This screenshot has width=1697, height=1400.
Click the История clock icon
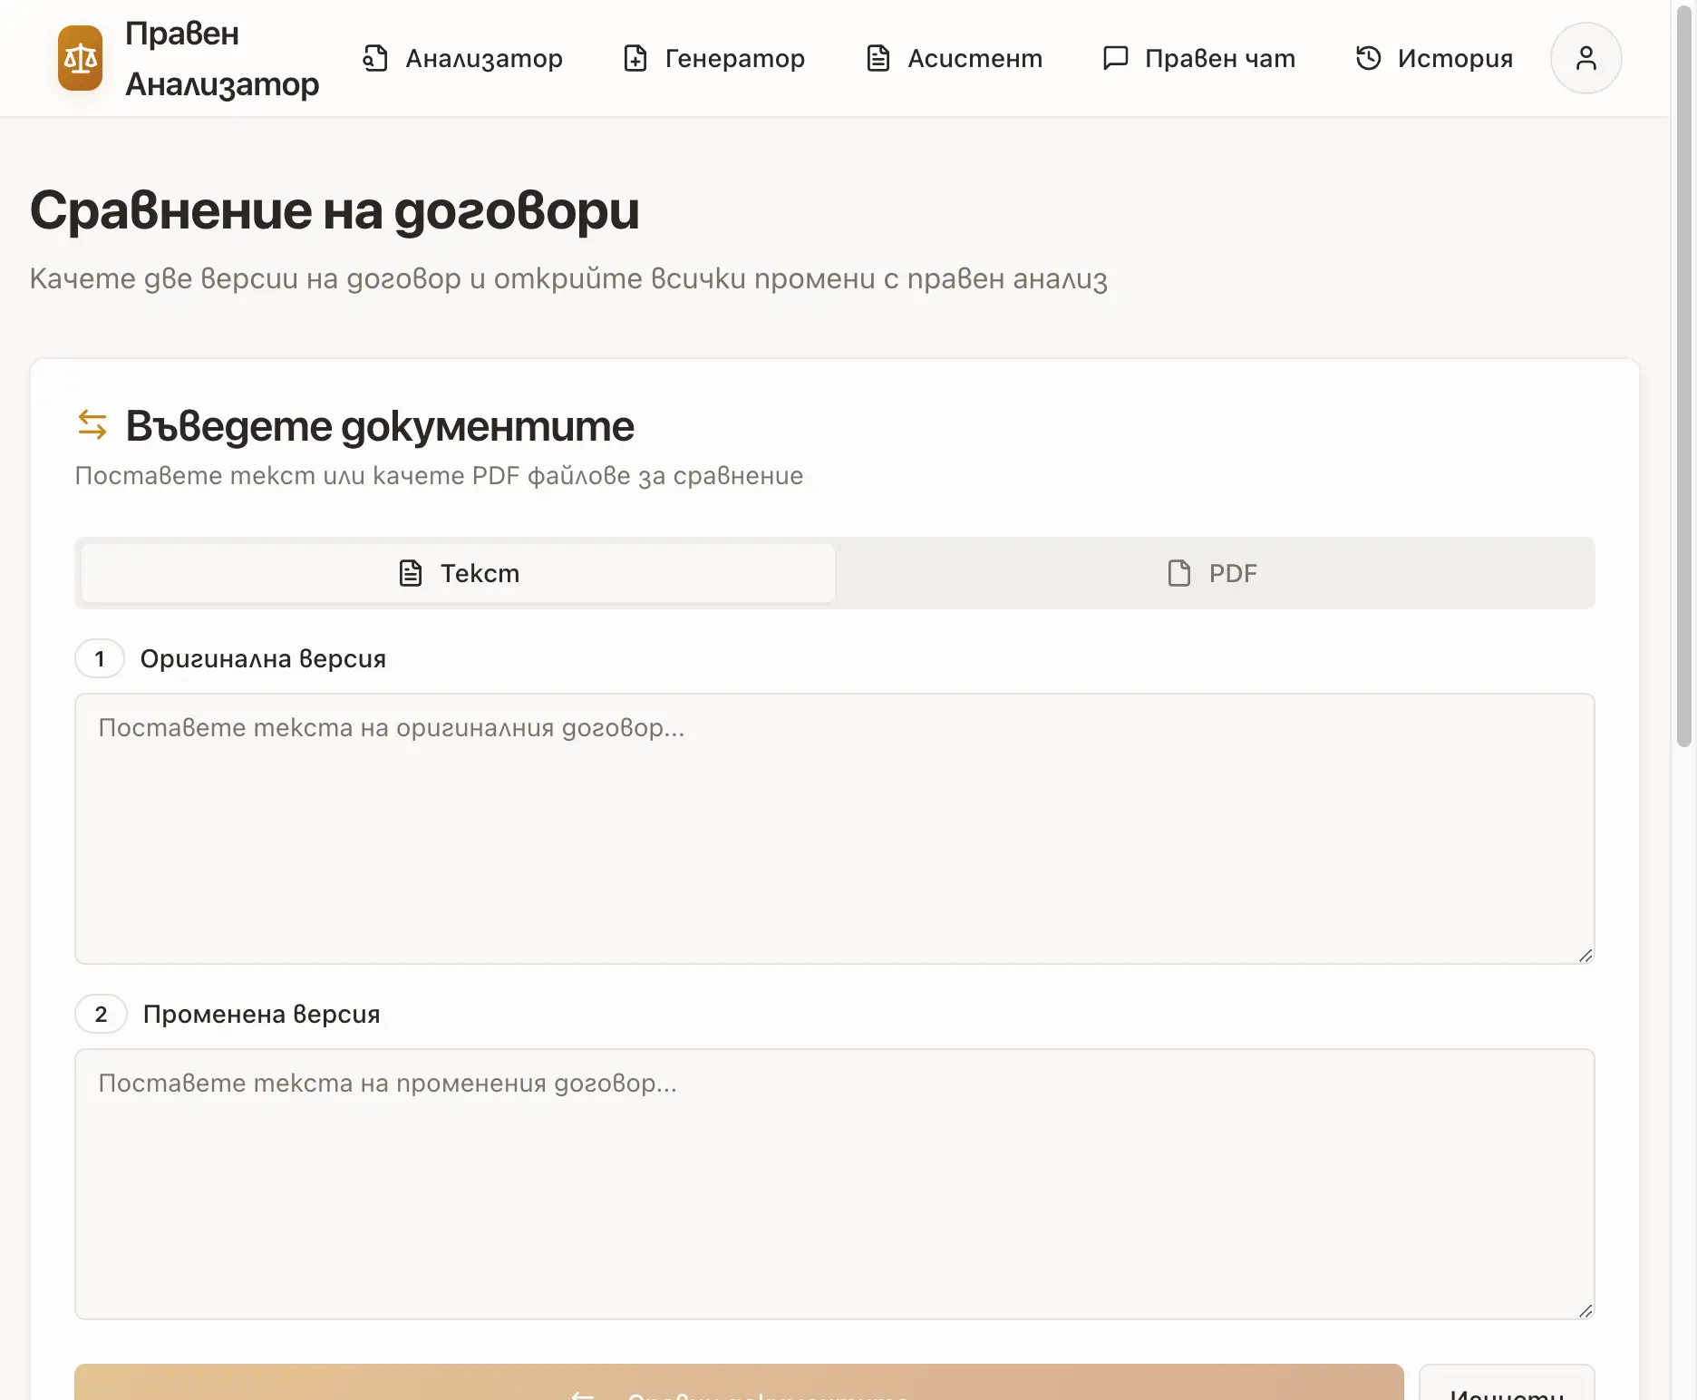tap(1368, 58)
